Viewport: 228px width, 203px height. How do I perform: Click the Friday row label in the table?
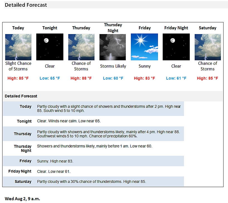click(25, 161)
